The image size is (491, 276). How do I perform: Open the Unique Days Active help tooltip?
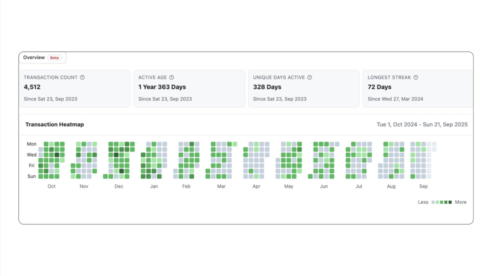(x=310, y=77)
